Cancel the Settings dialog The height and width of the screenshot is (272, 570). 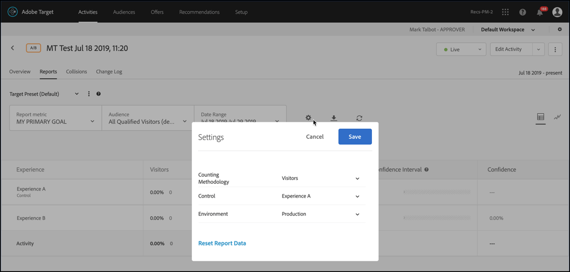pyautogui.click(x=314, y=136)
